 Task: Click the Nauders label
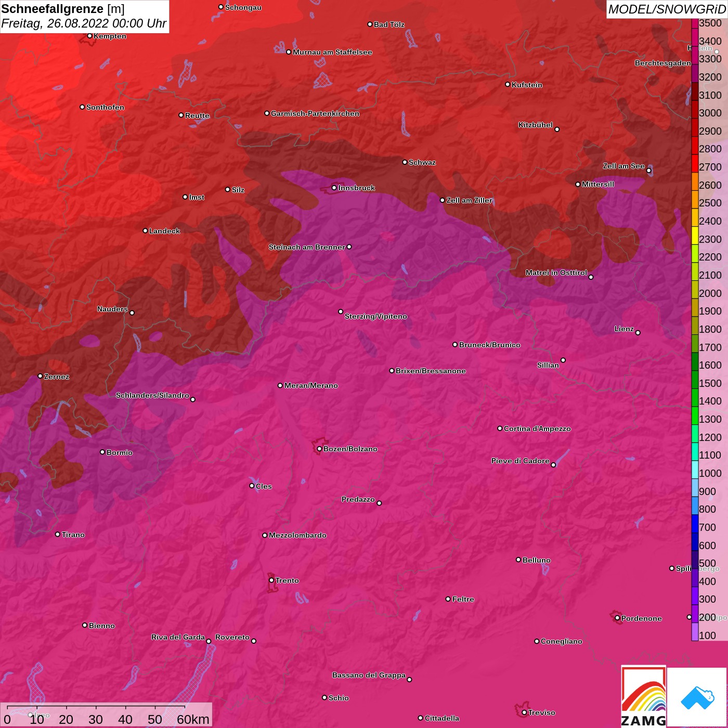coord(112,309)
